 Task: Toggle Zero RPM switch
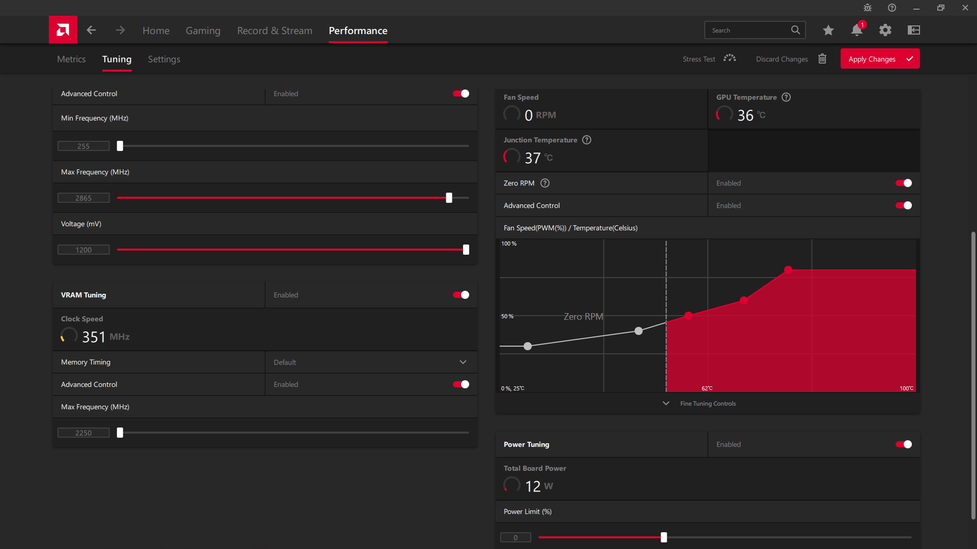pos(904,183)
